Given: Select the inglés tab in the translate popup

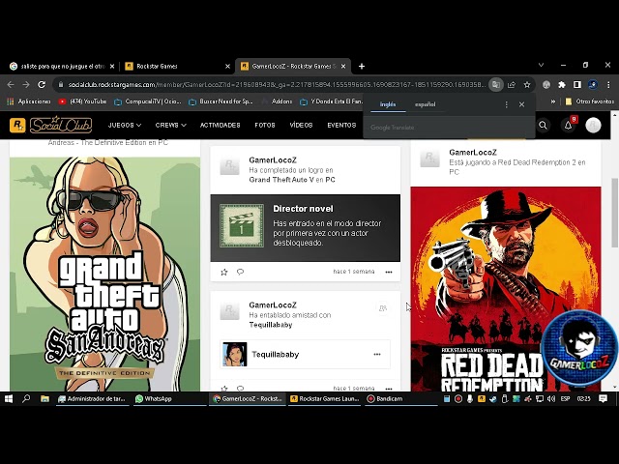Looking at the screenshot, I should (388, 104).
